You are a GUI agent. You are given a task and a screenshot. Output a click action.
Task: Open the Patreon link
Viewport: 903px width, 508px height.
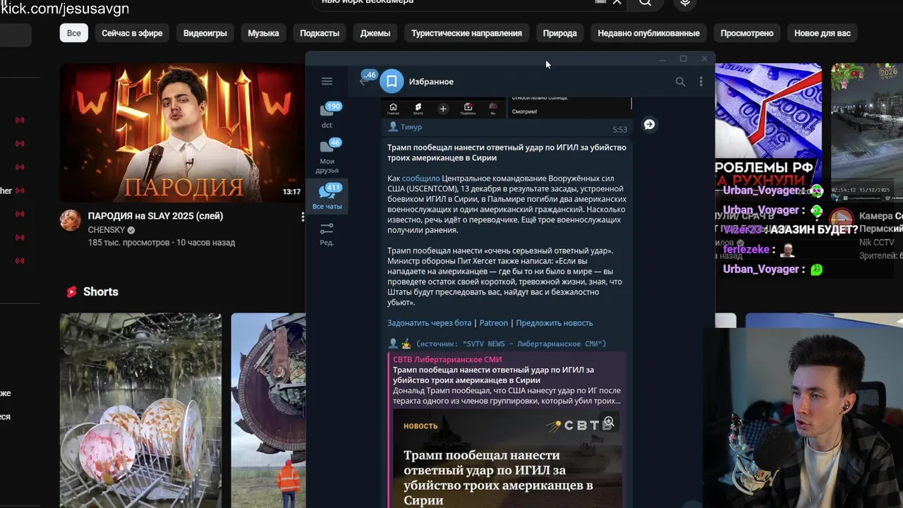click(x=494, y=322)
